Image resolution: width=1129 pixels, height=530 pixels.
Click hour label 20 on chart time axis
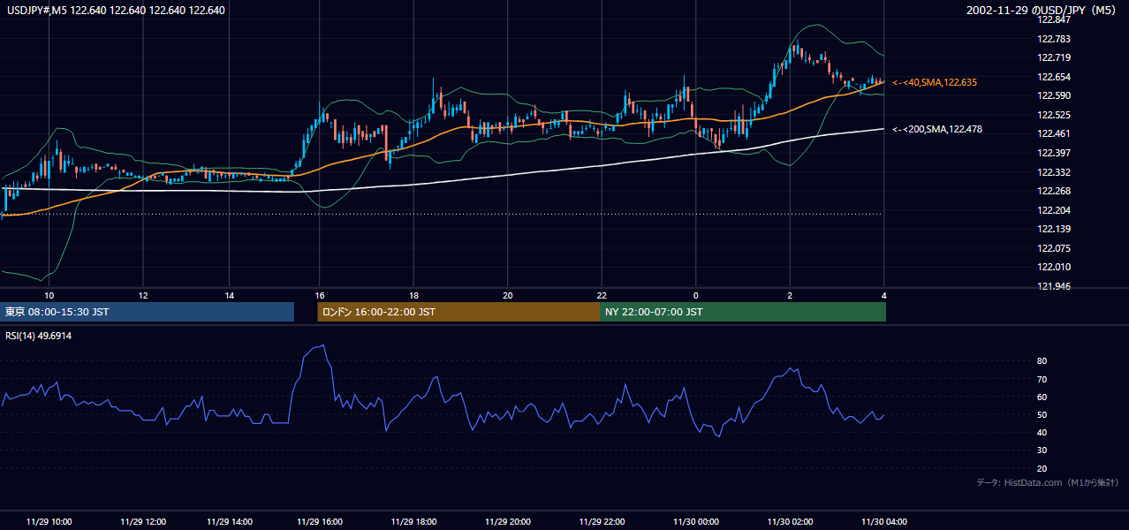click(x=507, y=295)
